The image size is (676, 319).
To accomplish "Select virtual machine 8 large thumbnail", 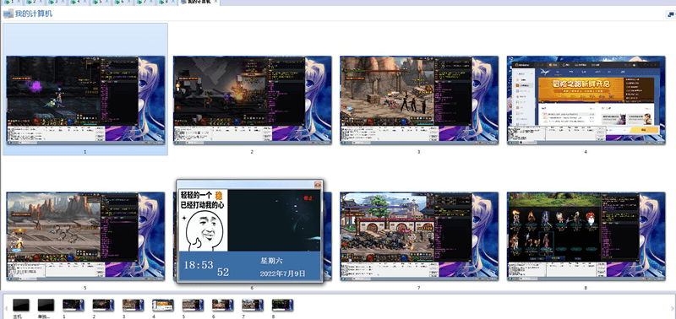I will tap(586, 236).
